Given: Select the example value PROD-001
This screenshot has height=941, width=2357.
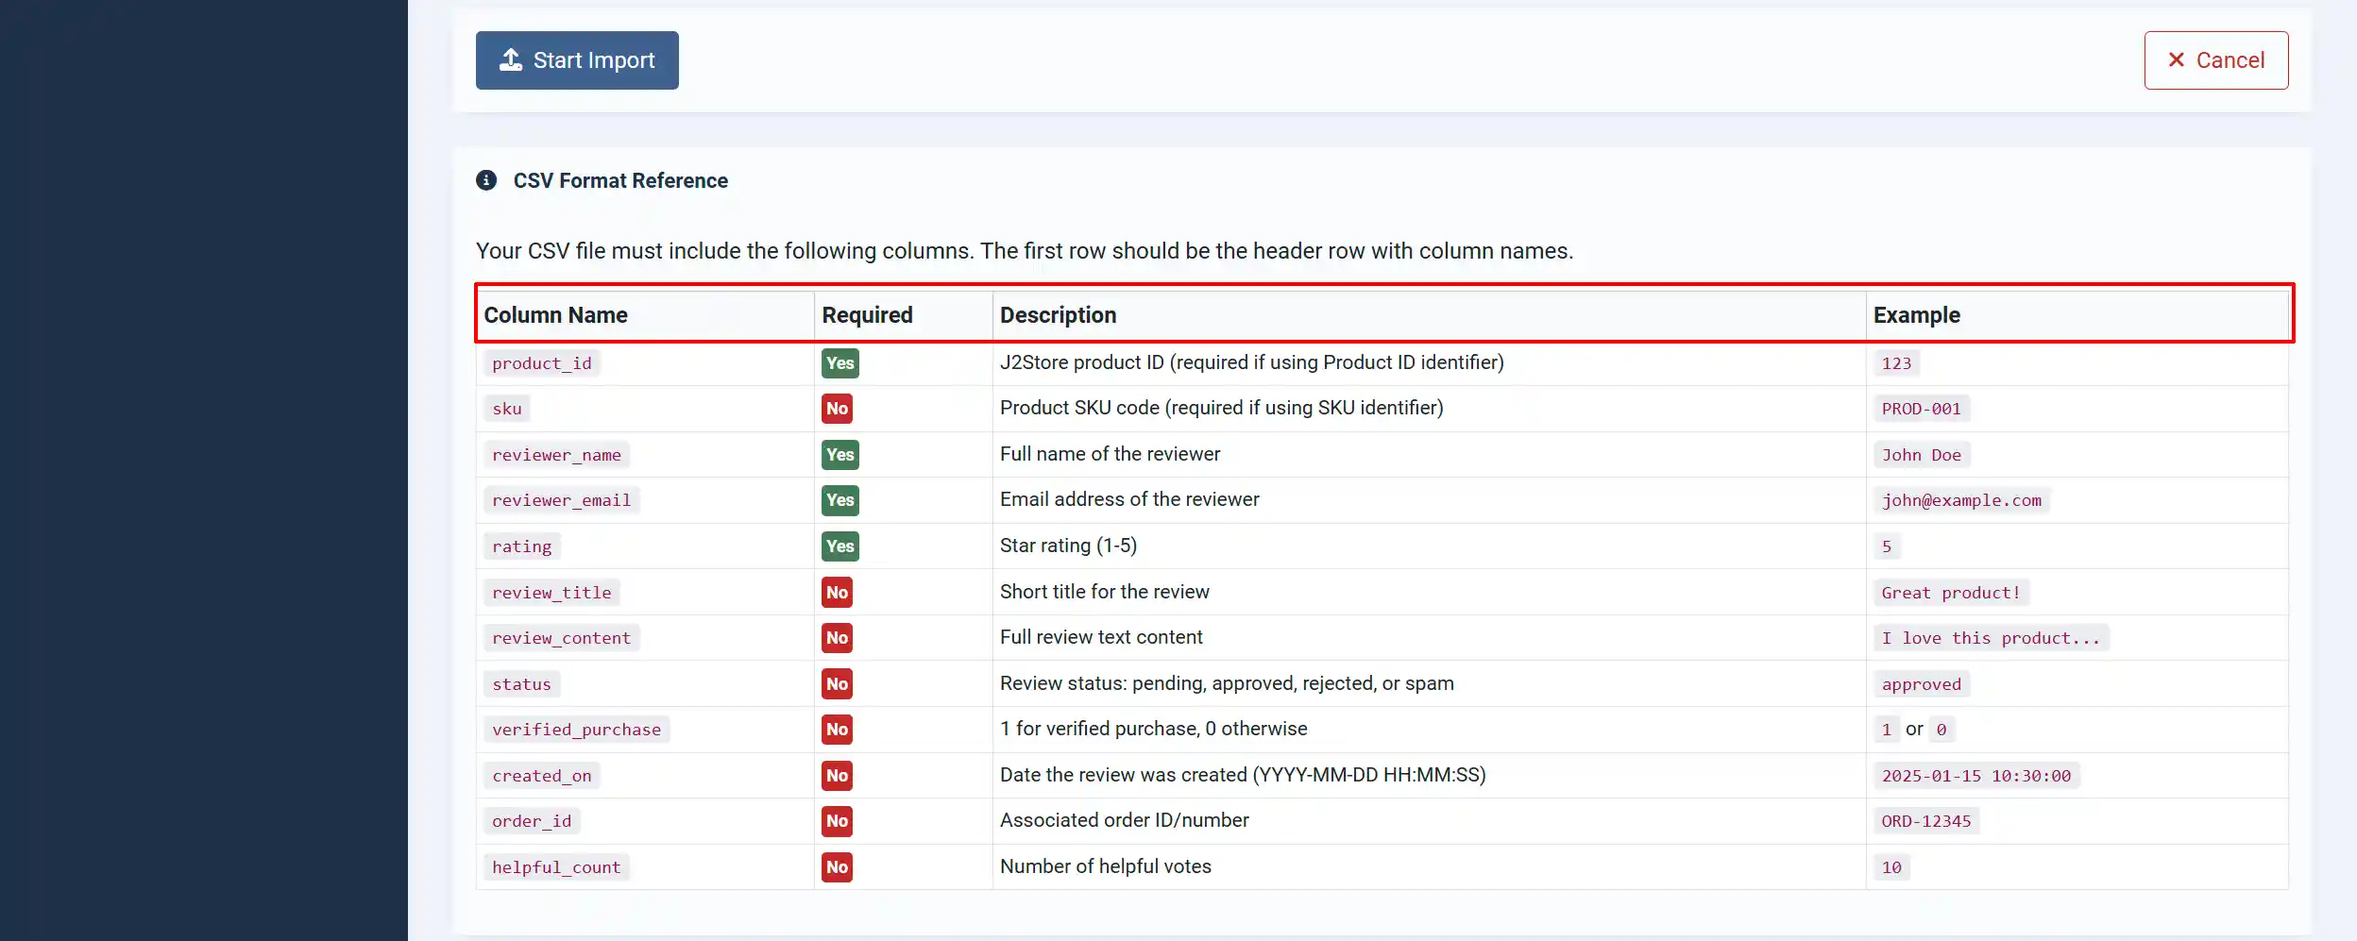Looking at the screenshot, I should 1922,409.
